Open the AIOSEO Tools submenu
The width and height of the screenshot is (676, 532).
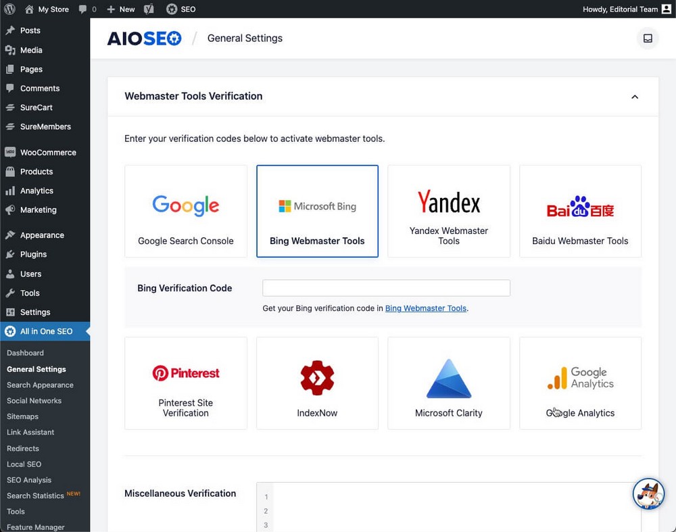coord(16,512)
